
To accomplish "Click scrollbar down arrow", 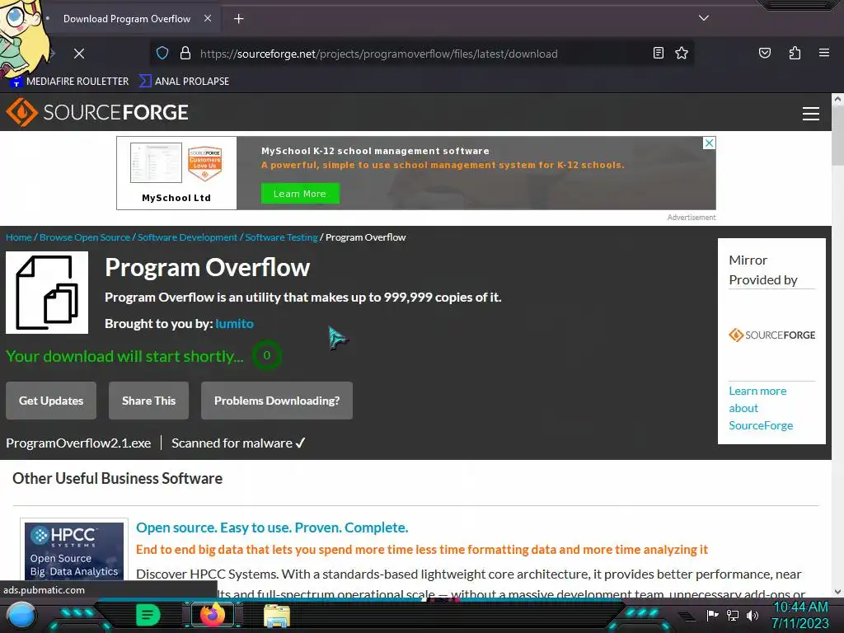I will point(837,592).
